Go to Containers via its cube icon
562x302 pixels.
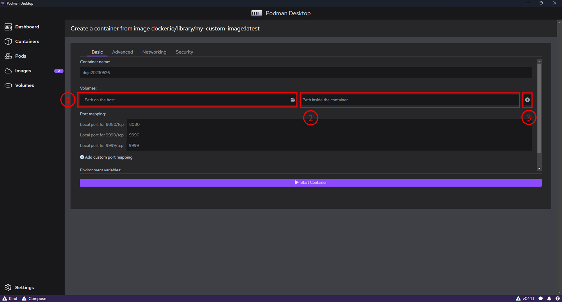point(8,42)
